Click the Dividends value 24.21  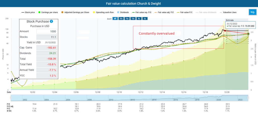tap(47, 53)
